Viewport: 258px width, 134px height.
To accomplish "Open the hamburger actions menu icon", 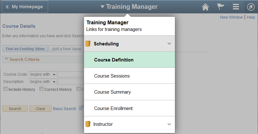I will click(236, 7).
